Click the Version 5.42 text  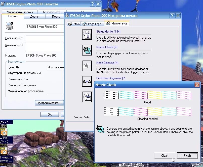click(82, 117)
